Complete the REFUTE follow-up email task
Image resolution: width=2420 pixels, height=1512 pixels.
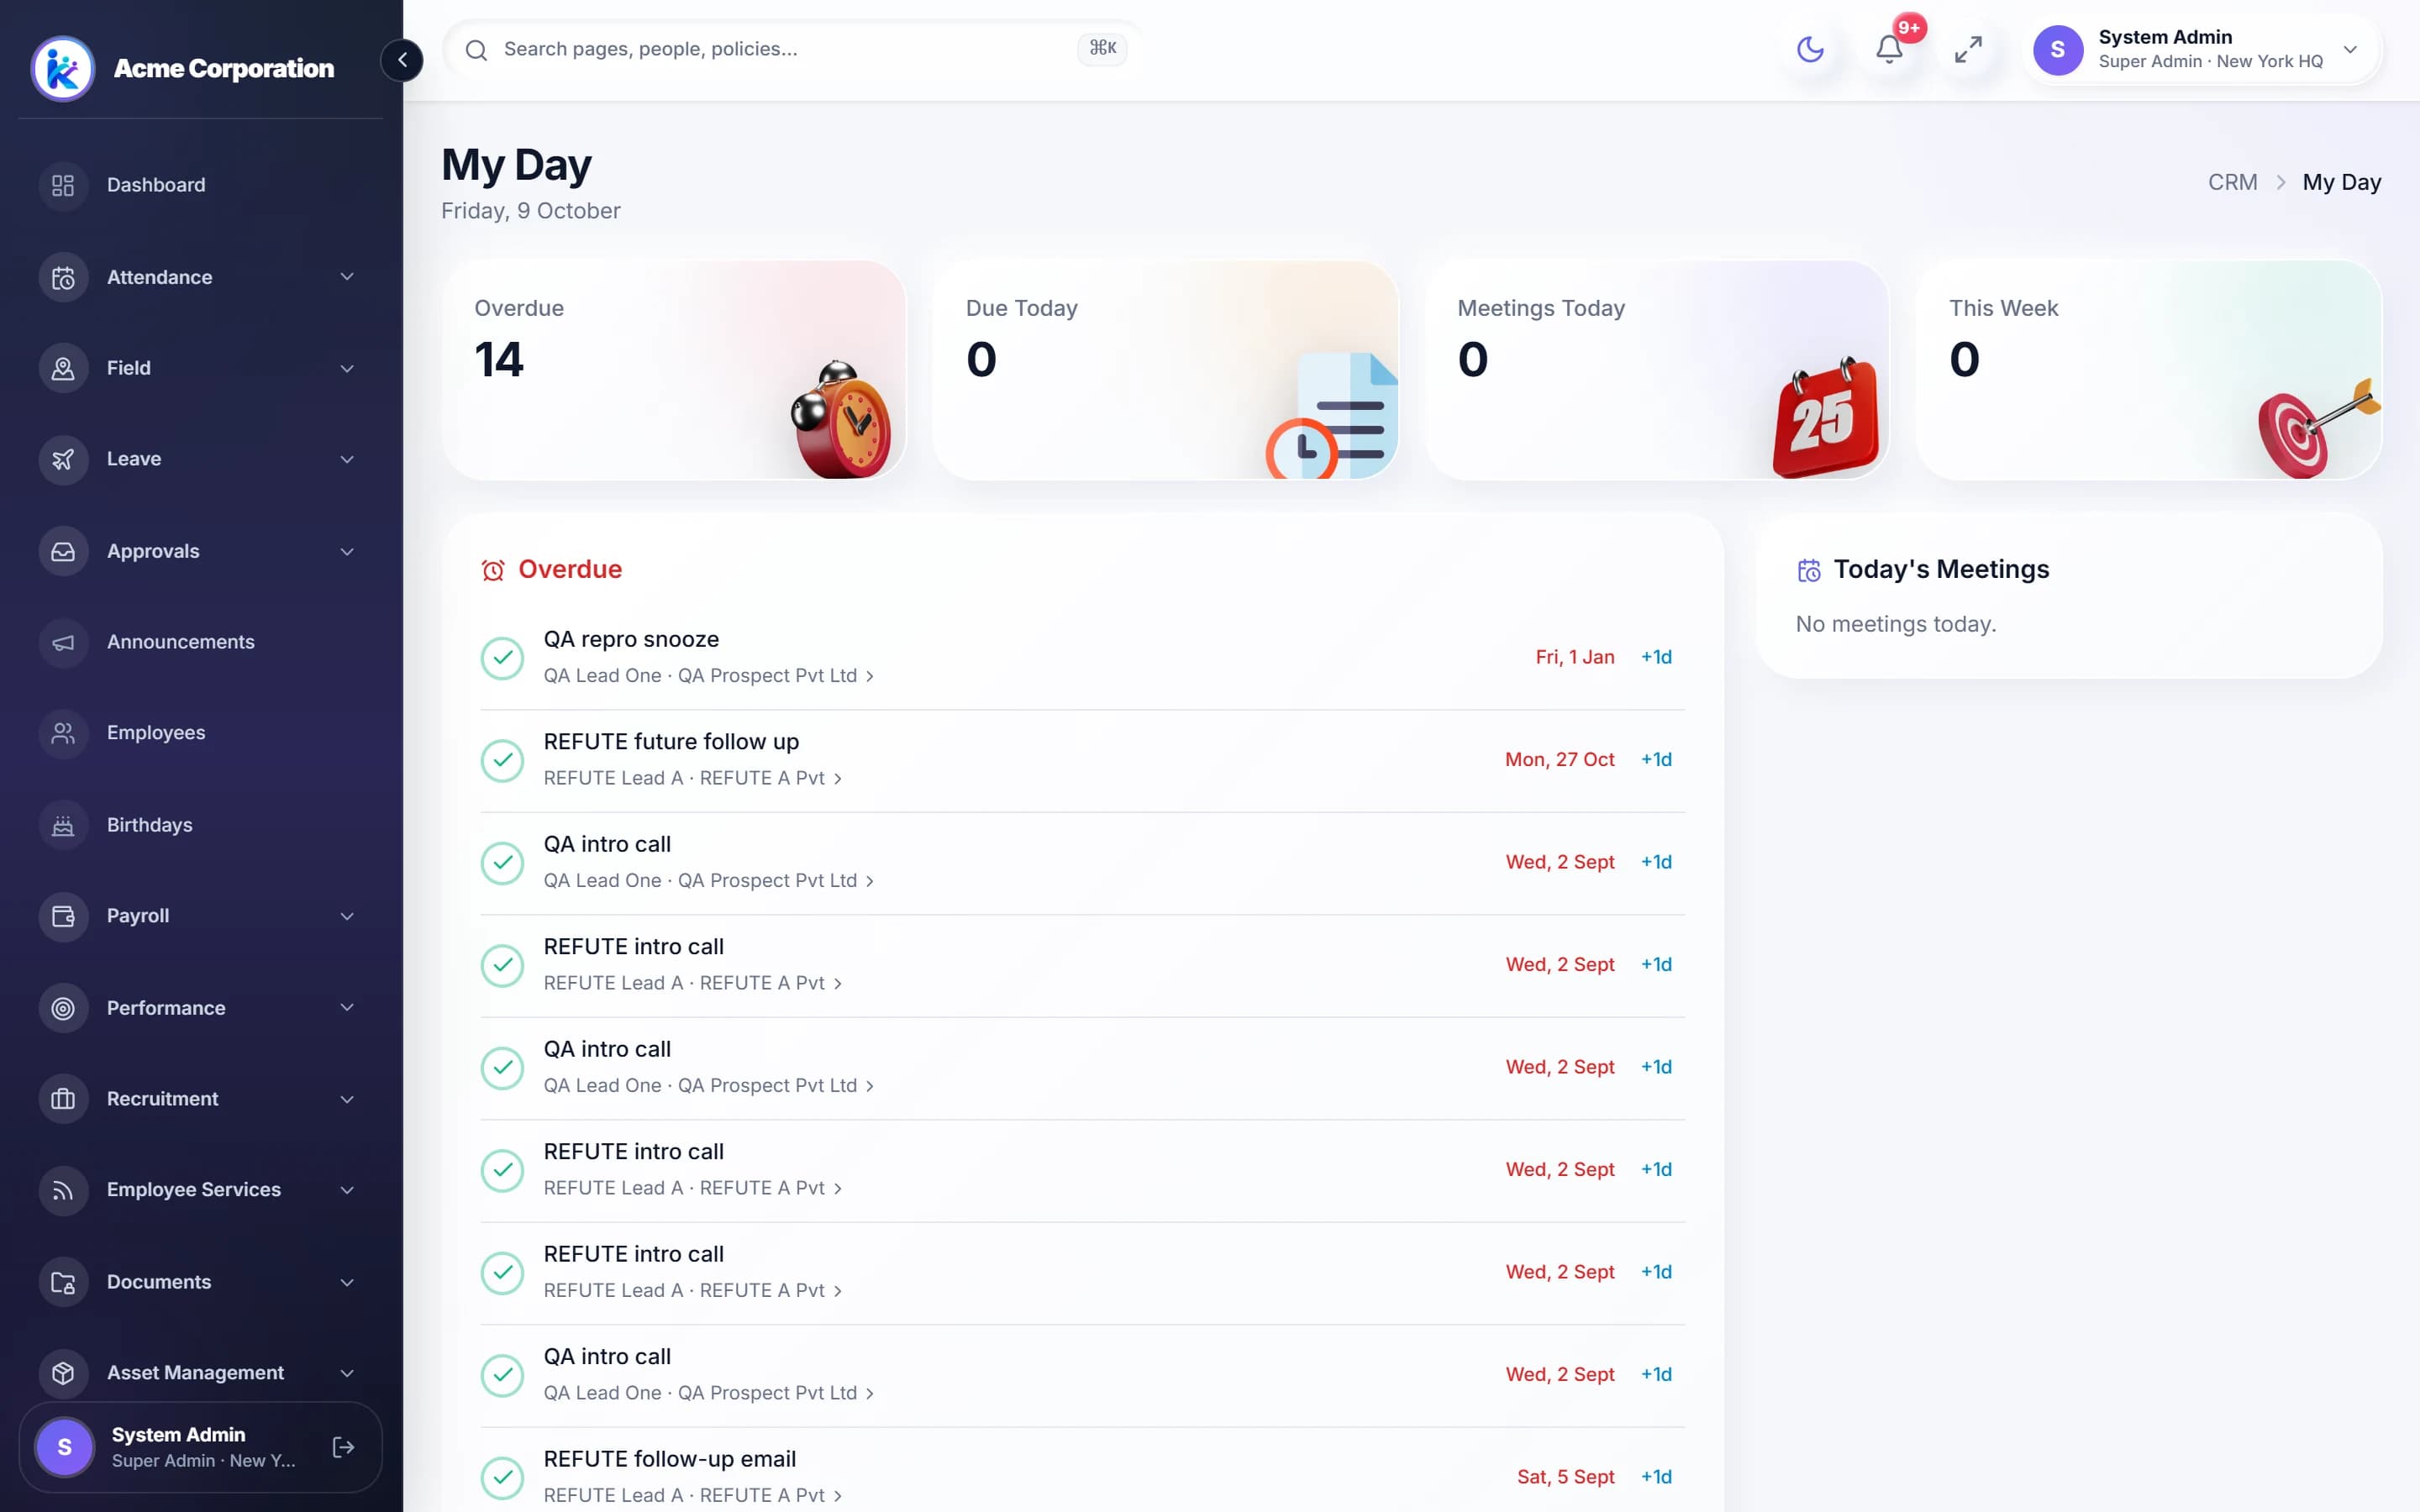[502, 1477]
